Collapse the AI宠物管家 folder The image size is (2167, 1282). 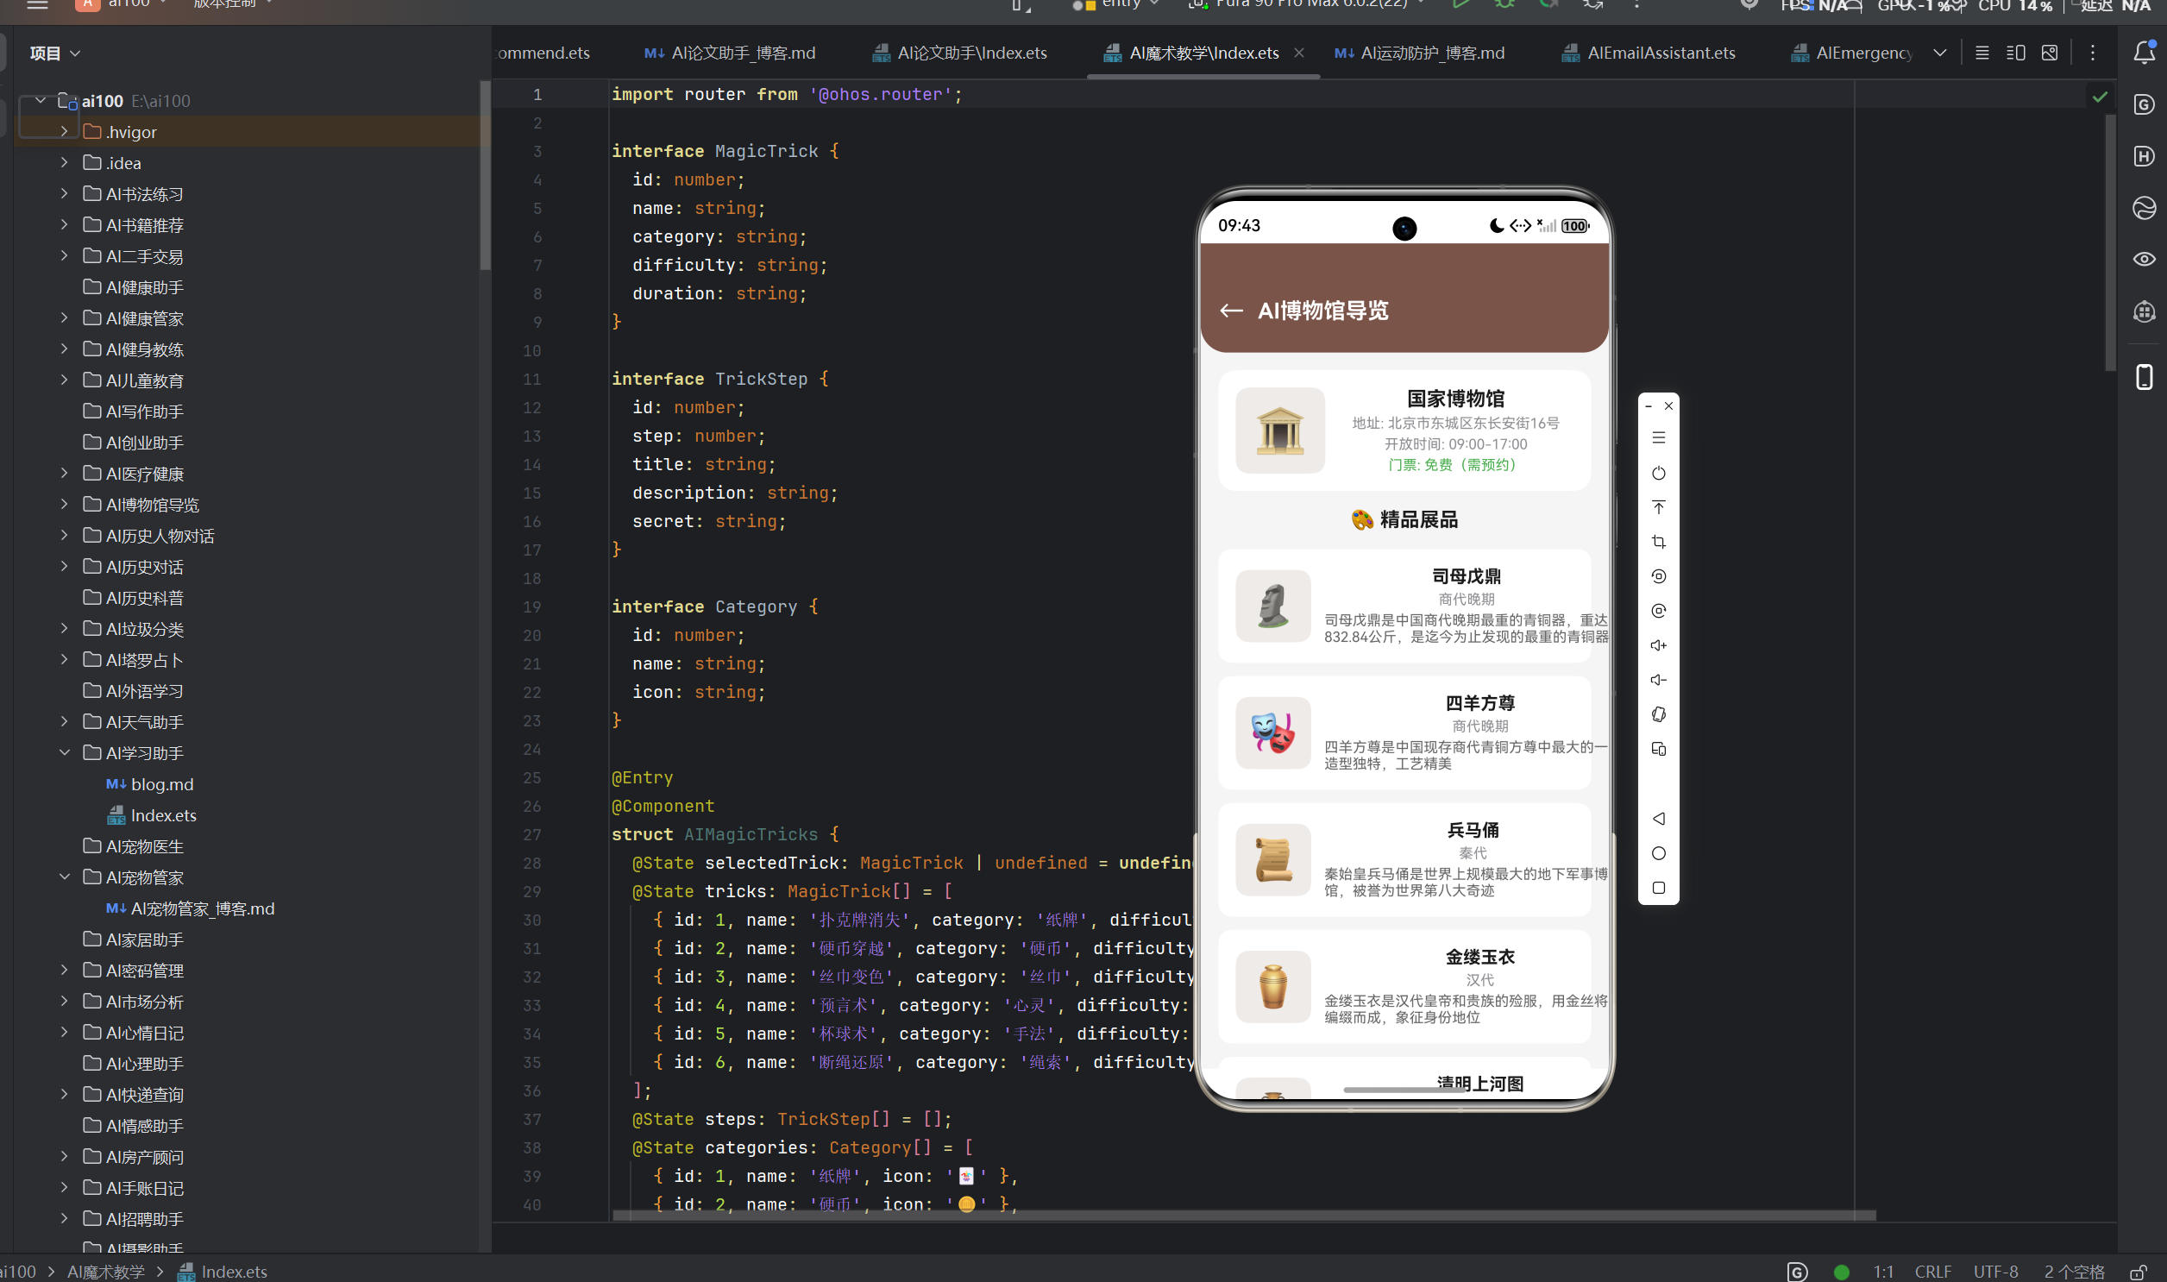pyautogui.click(x=65, y=877)
